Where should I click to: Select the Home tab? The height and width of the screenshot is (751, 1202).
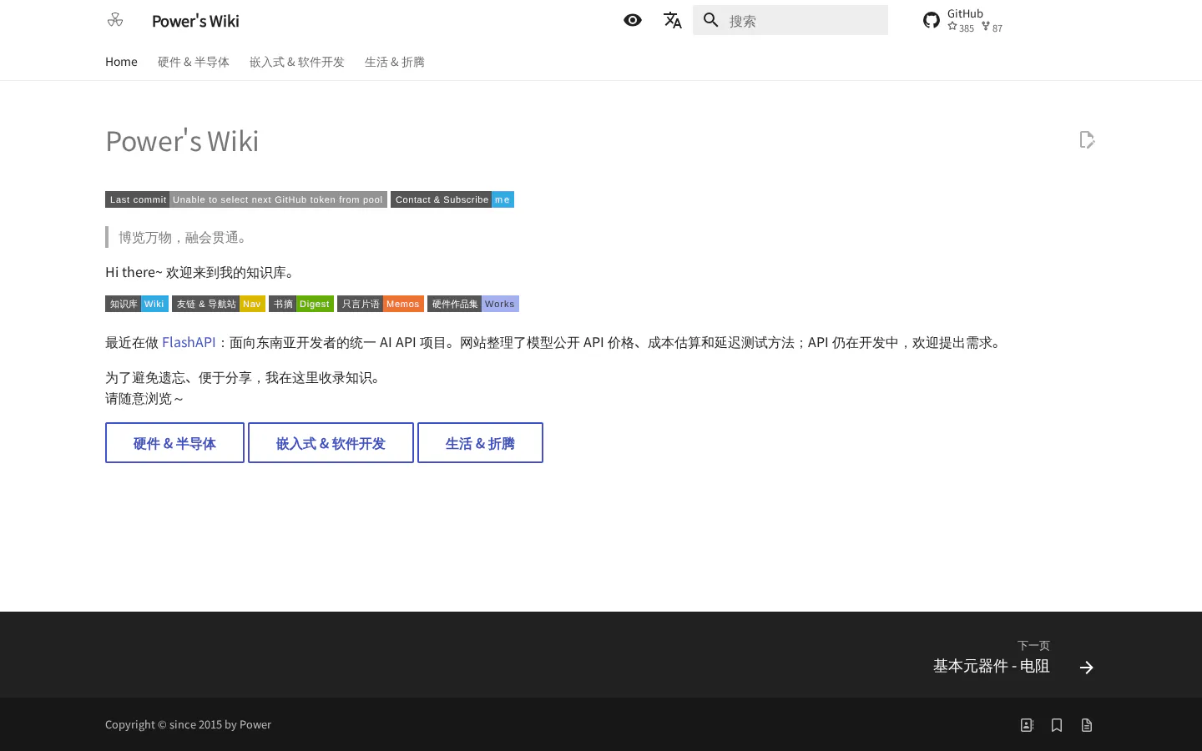tap(121, 62)
